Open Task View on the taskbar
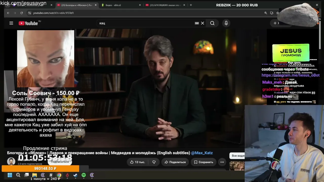 [x=26, y=175]
